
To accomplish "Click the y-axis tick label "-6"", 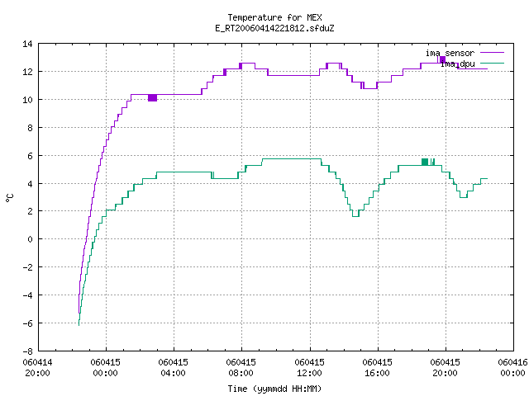I will coord(27,323).
